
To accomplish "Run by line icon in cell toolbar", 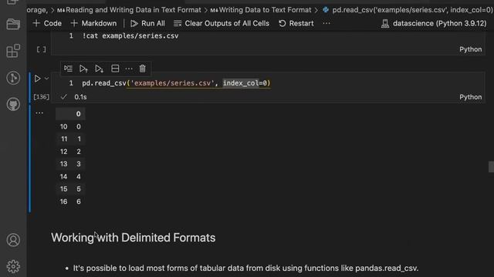I will 68,68.
